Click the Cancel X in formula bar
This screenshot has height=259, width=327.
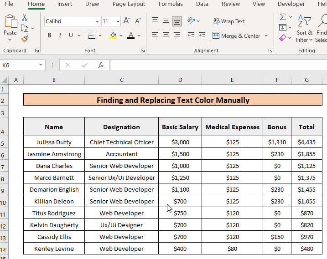[68, 65]
